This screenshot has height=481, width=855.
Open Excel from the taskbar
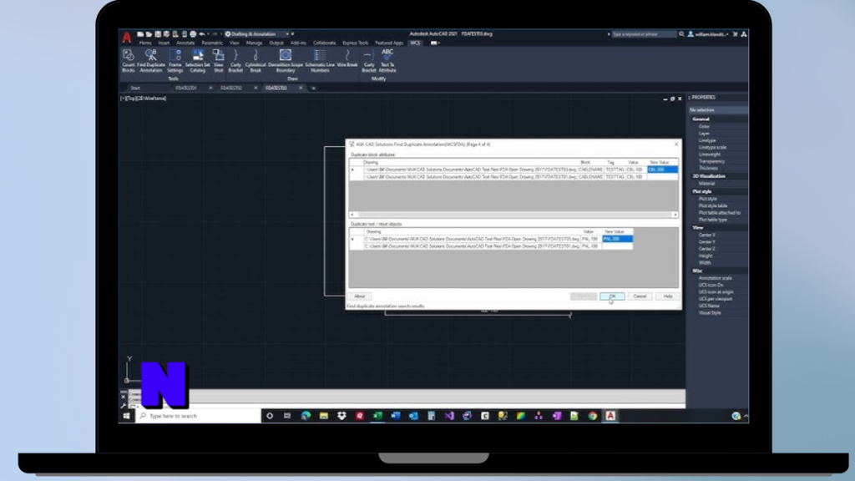pyautogui.click(x=377, y=416)
